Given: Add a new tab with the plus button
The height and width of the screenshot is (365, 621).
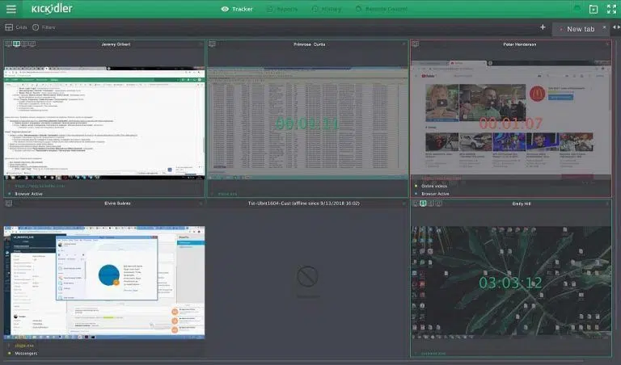Looking at the screenshot, I should point(543,27).
